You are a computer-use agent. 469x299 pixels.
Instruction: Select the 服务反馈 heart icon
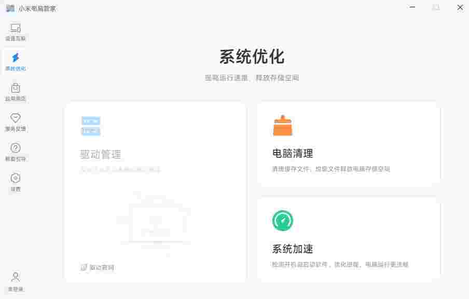click(x=15, y=118)
